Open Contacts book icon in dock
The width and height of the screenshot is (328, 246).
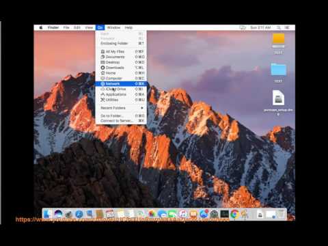(x=100, y=214)
